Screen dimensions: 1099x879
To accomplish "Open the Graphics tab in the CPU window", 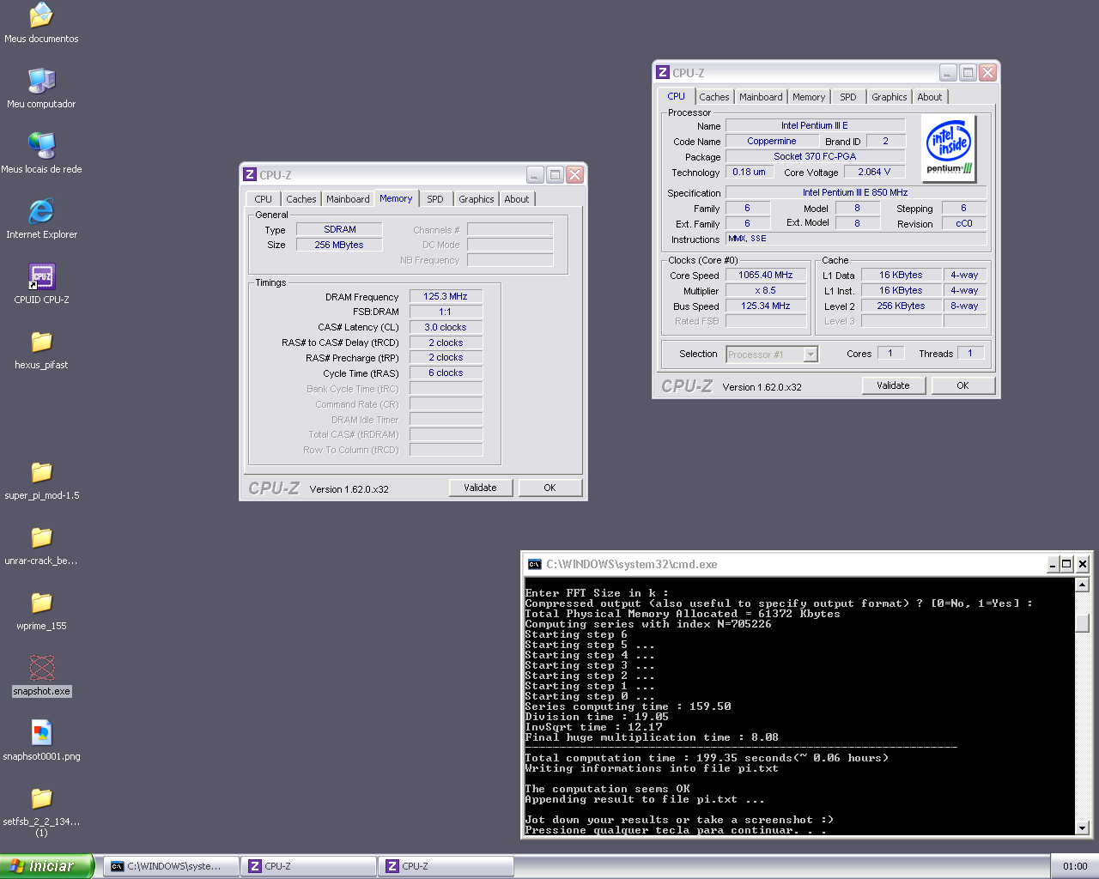I will point(890,97).
